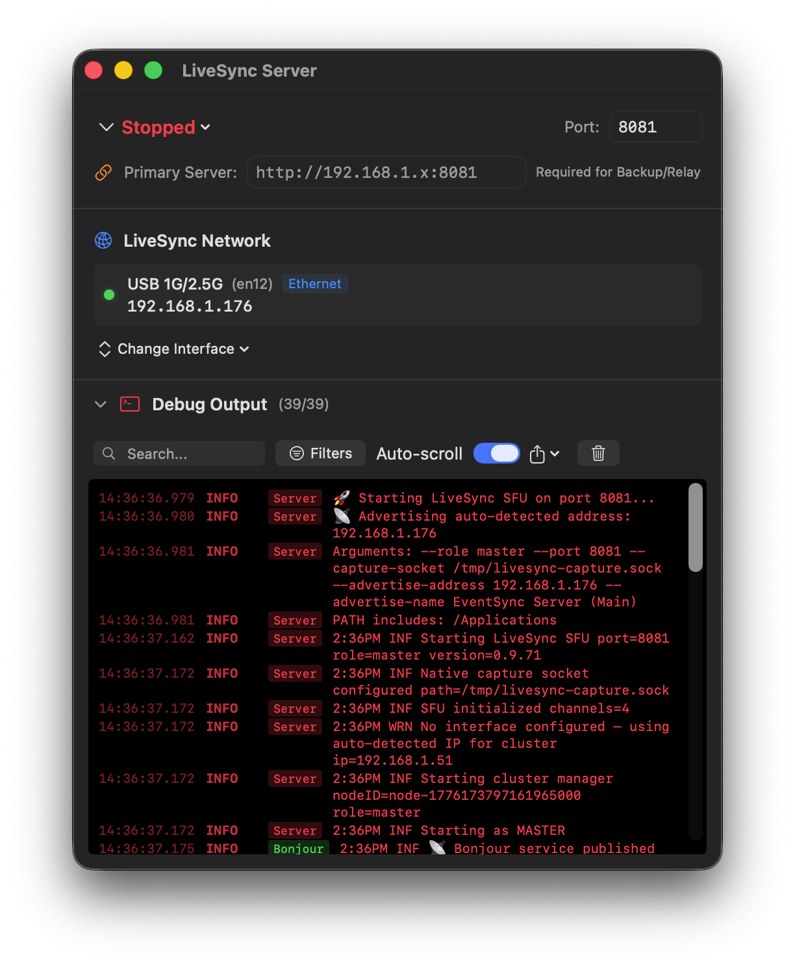Click the 14:36:36.979 timestamp

click(147, 498)
